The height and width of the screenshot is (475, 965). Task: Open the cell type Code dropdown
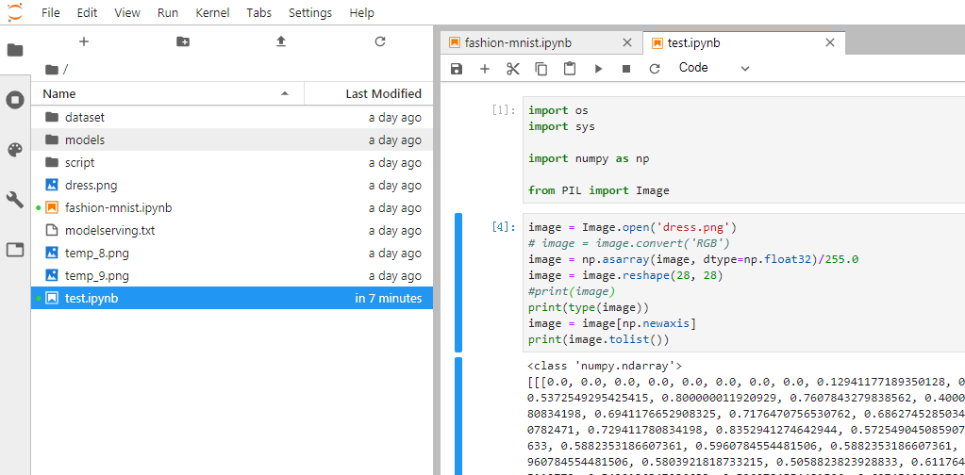tap(714, 68)
